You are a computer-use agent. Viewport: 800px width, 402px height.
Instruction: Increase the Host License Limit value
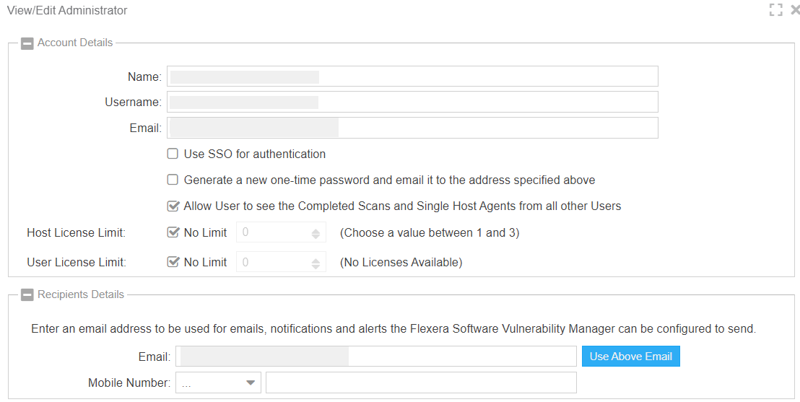[x=316, y=230]
